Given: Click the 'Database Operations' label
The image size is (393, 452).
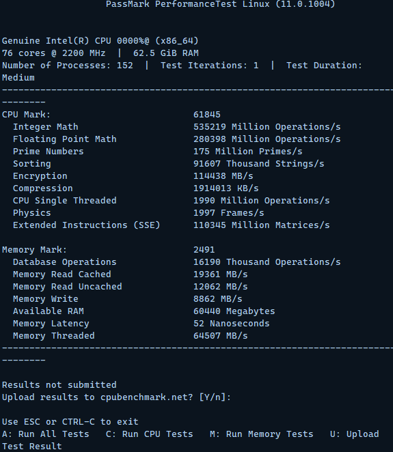Looking at the screenshot, I should click(x=65, y=262).
